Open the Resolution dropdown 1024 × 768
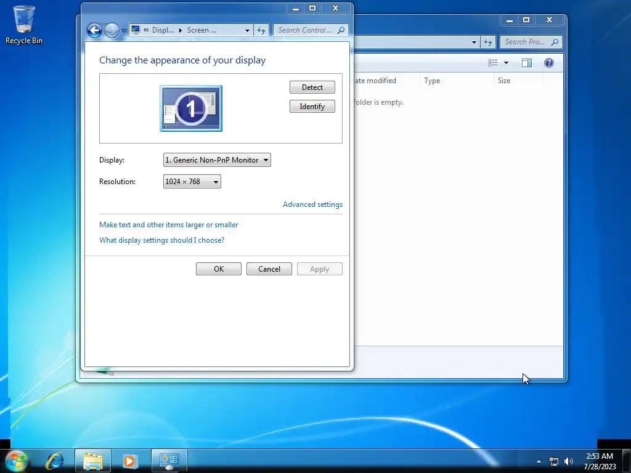This screenshot has width=631, height=473. pyautogui.click(x=192, y=182)
